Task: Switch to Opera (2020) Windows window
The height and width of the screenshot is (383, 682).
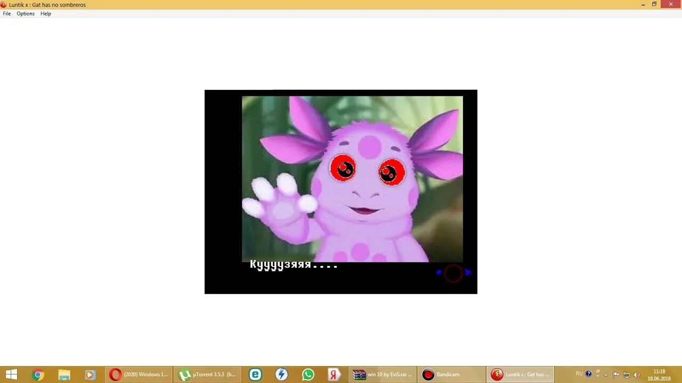Action: (x=139, y=374)
